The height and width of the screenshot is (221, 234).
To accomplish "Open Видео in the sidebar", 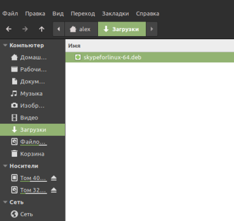I will 29,118.
